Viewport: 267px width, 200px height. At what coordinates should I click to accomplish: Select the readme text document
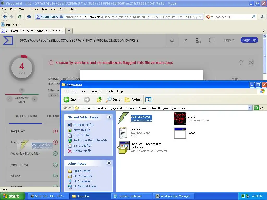[x=123, y=133]
